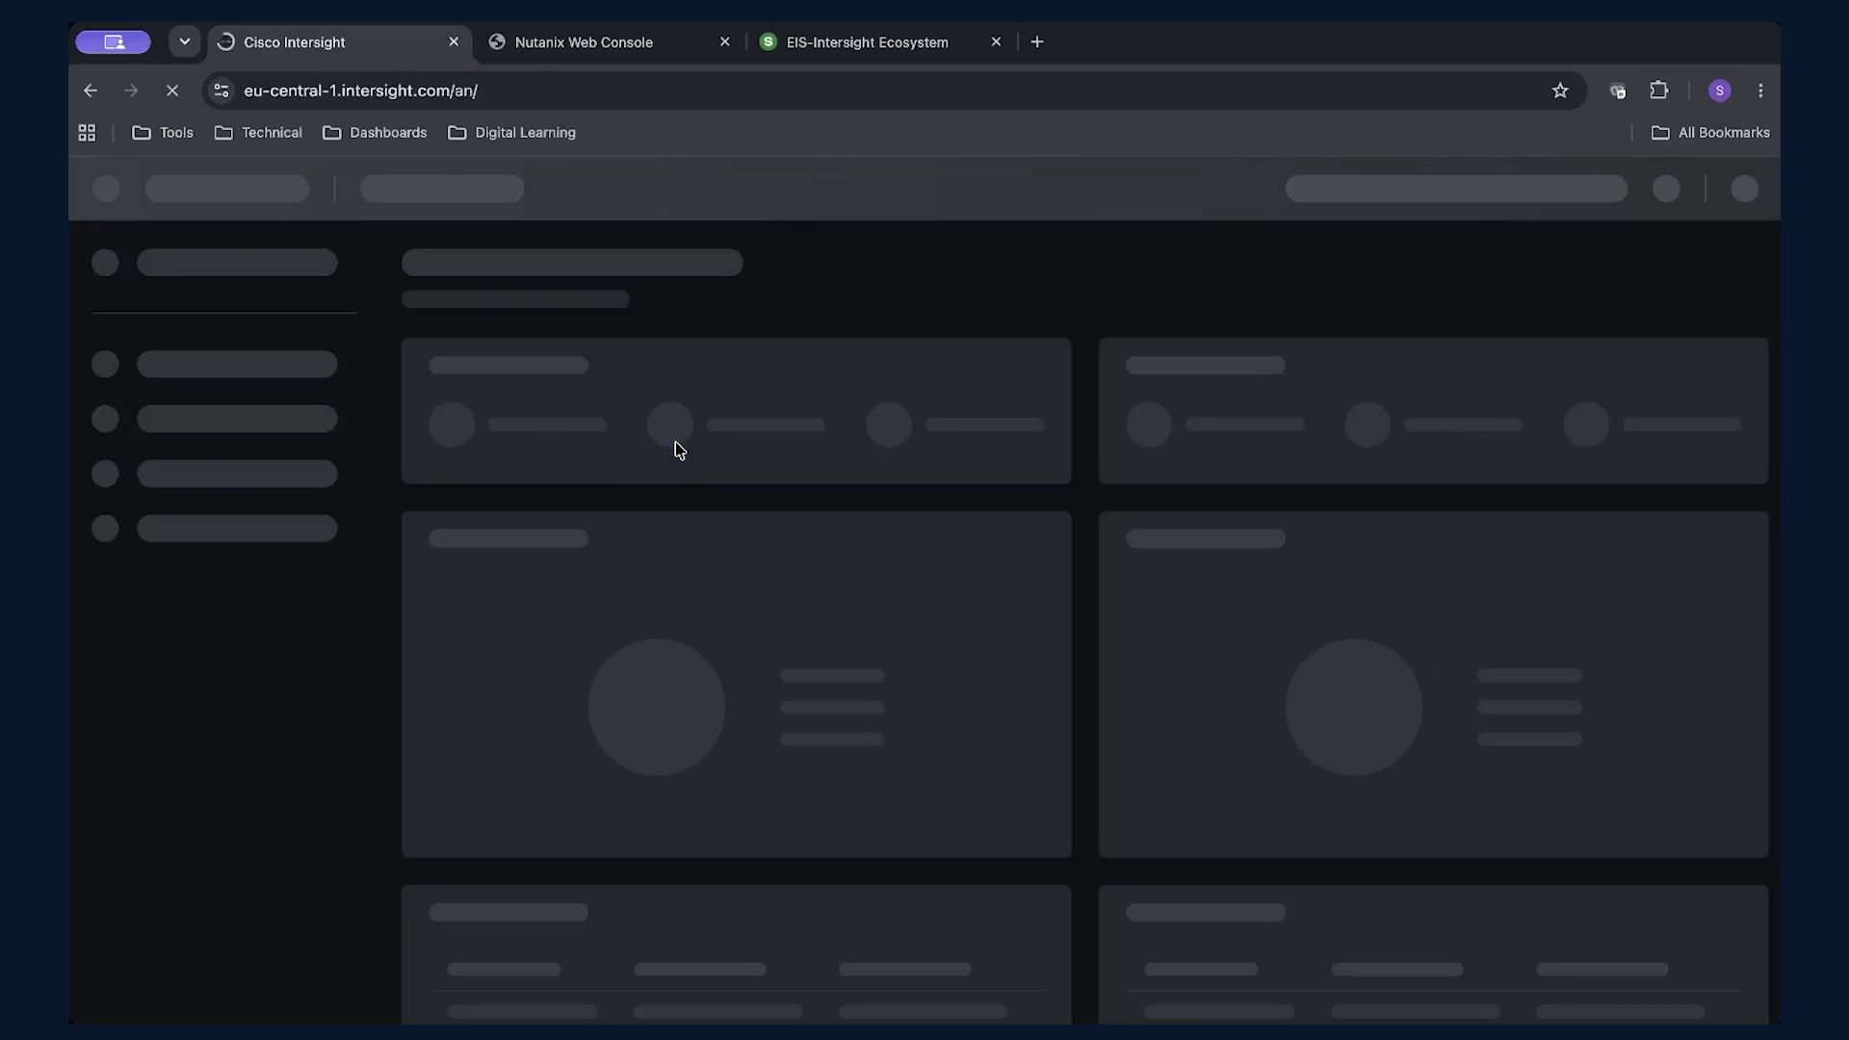Click the purple profile avatar
The image size is (1849, 1040).
(1719, 91)
